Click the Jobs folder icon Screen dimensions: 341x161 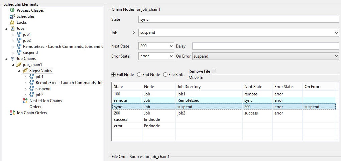click(12, 28)
